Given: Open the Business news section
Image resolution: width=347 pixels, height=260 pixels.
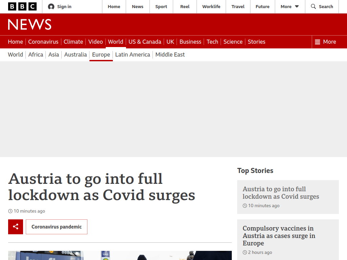Looking at the screenshot, I should click(x=190, y=42).
